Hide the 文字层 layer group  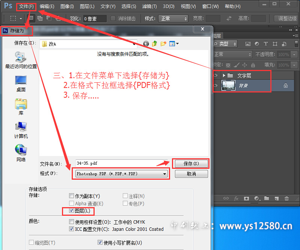[216, 75]
